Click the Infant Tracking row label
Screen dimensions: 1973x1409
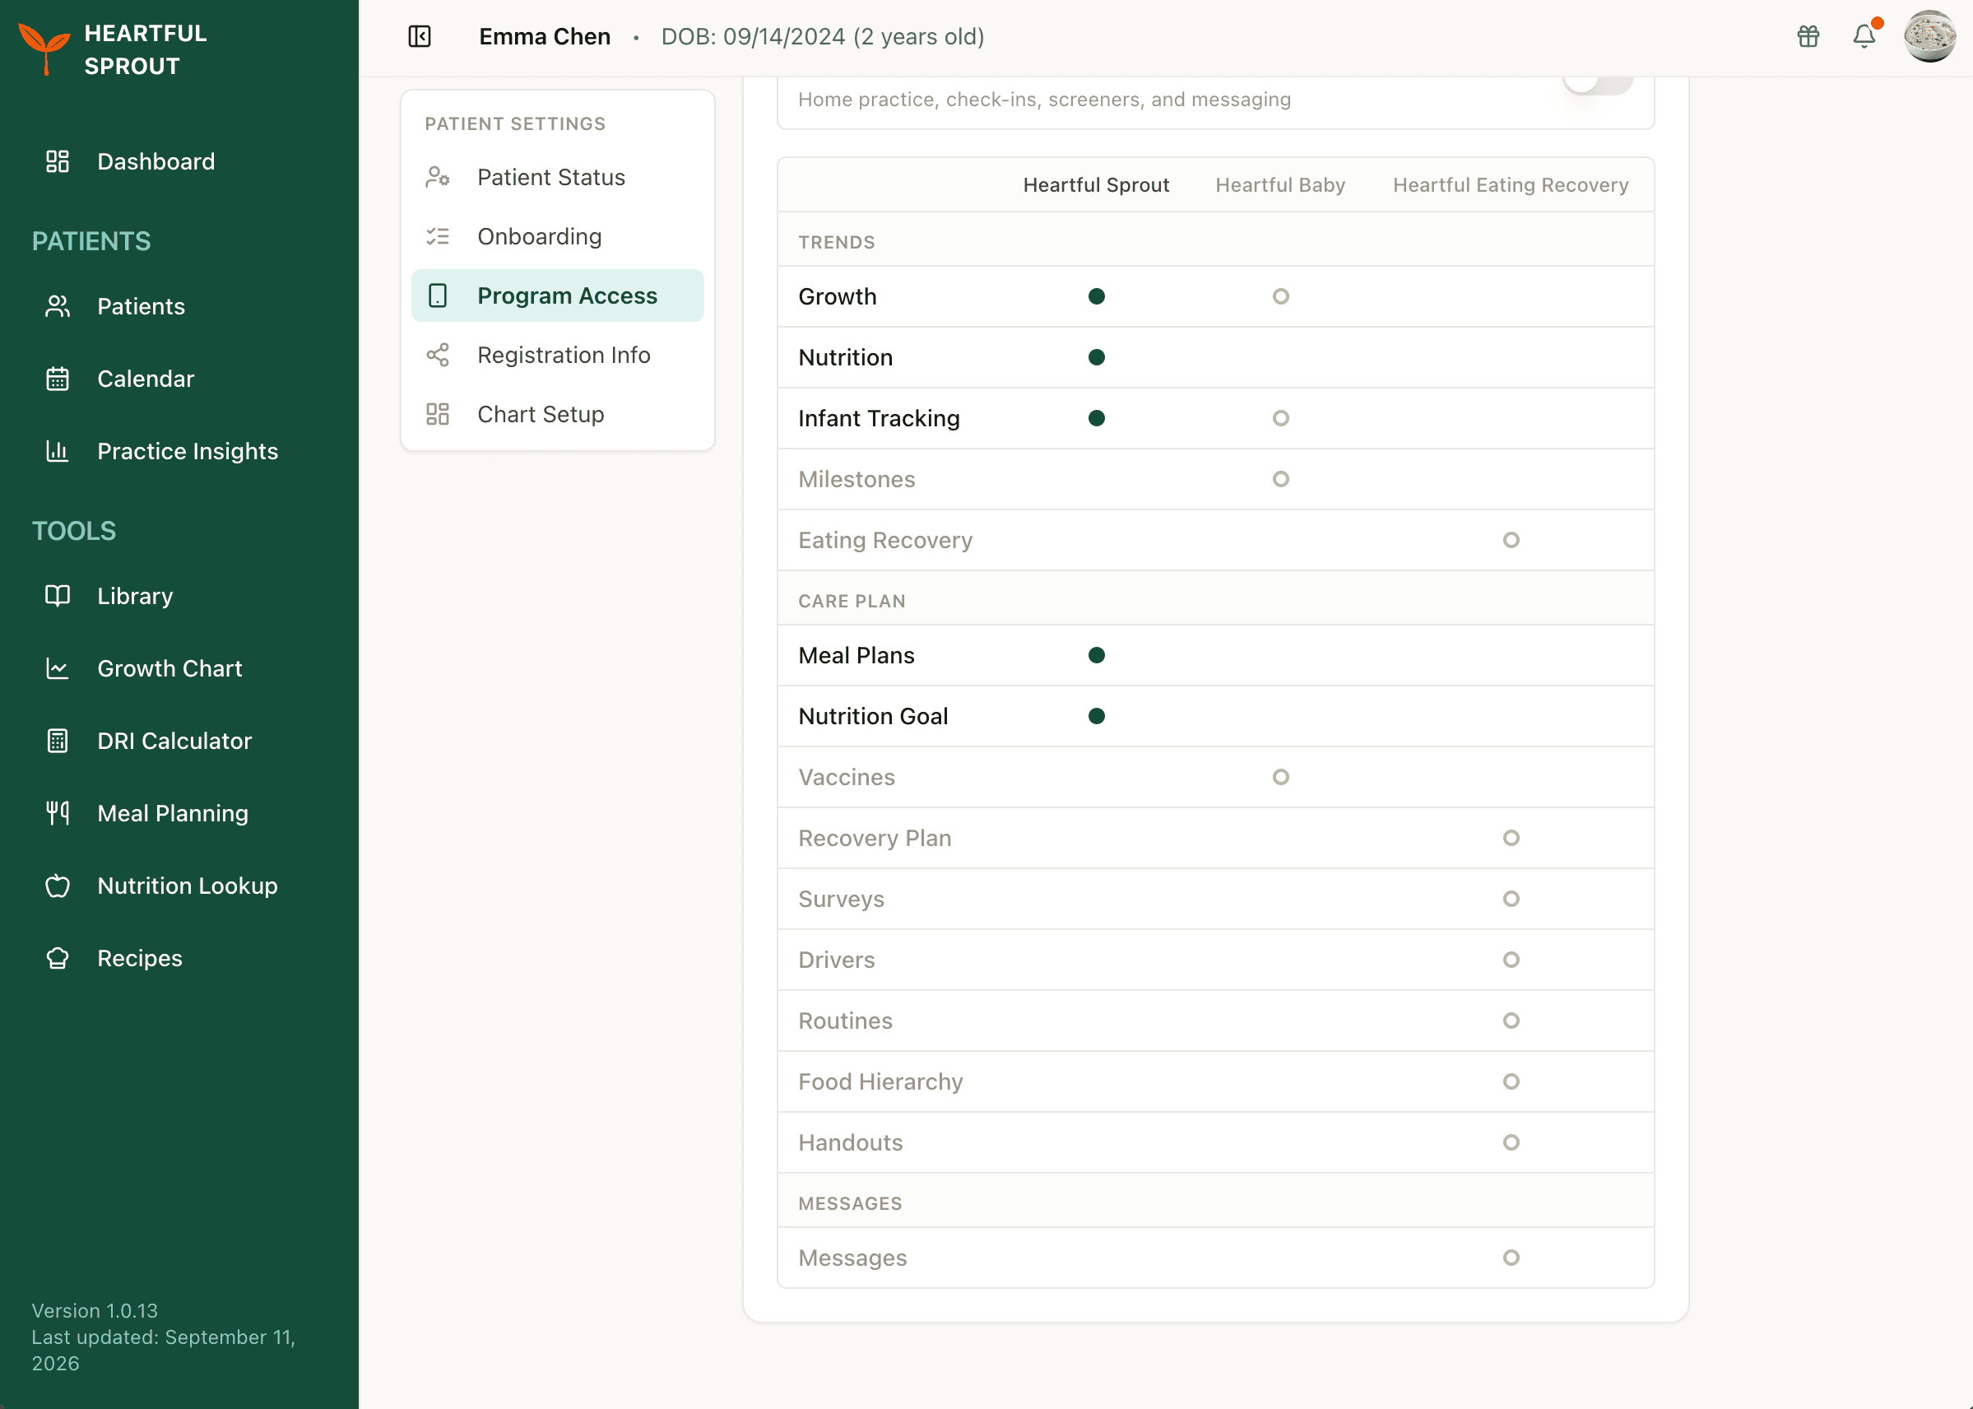879,418
